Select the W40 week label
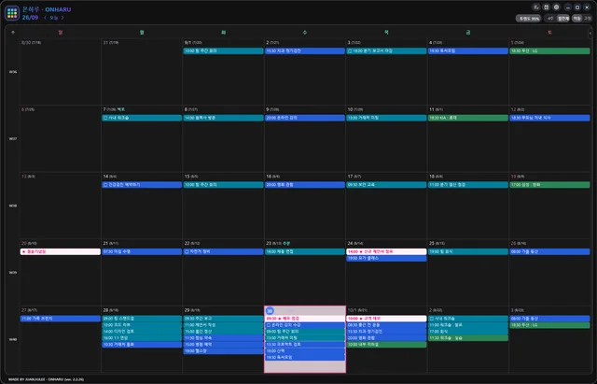The width and height of the screenshot is (597, 384). point(13,339)
